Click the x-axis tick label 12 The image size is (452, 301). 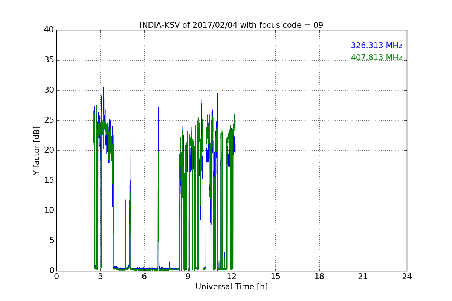click(x=232, y=277)
